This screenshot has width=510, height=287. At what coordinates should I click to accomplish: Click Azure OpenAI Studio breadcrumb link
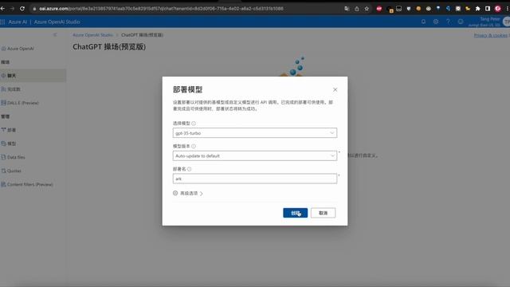92,35
